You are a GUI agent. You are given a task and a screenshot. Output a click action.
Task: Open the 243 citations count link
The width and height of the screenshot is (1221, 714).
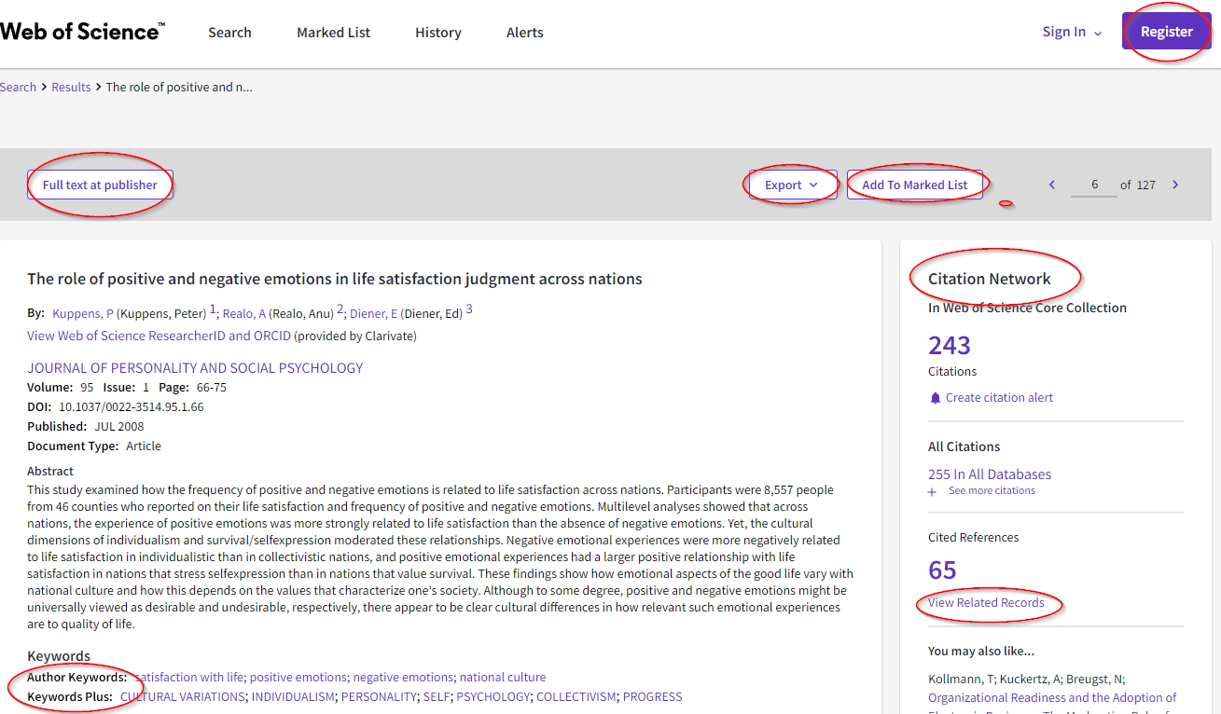click(950, 346)
